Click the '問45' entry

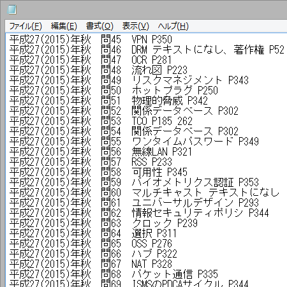(x=111, y=40)
